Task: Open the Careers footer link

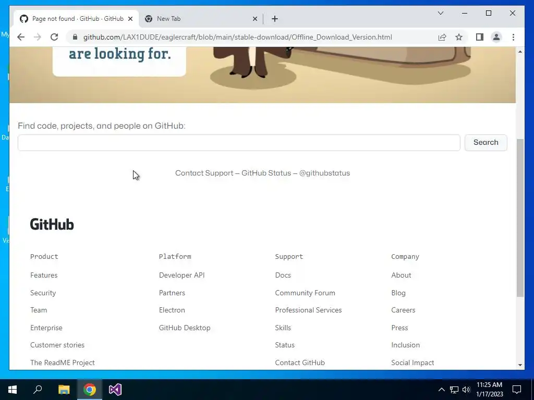Action: tap(403, 310)
